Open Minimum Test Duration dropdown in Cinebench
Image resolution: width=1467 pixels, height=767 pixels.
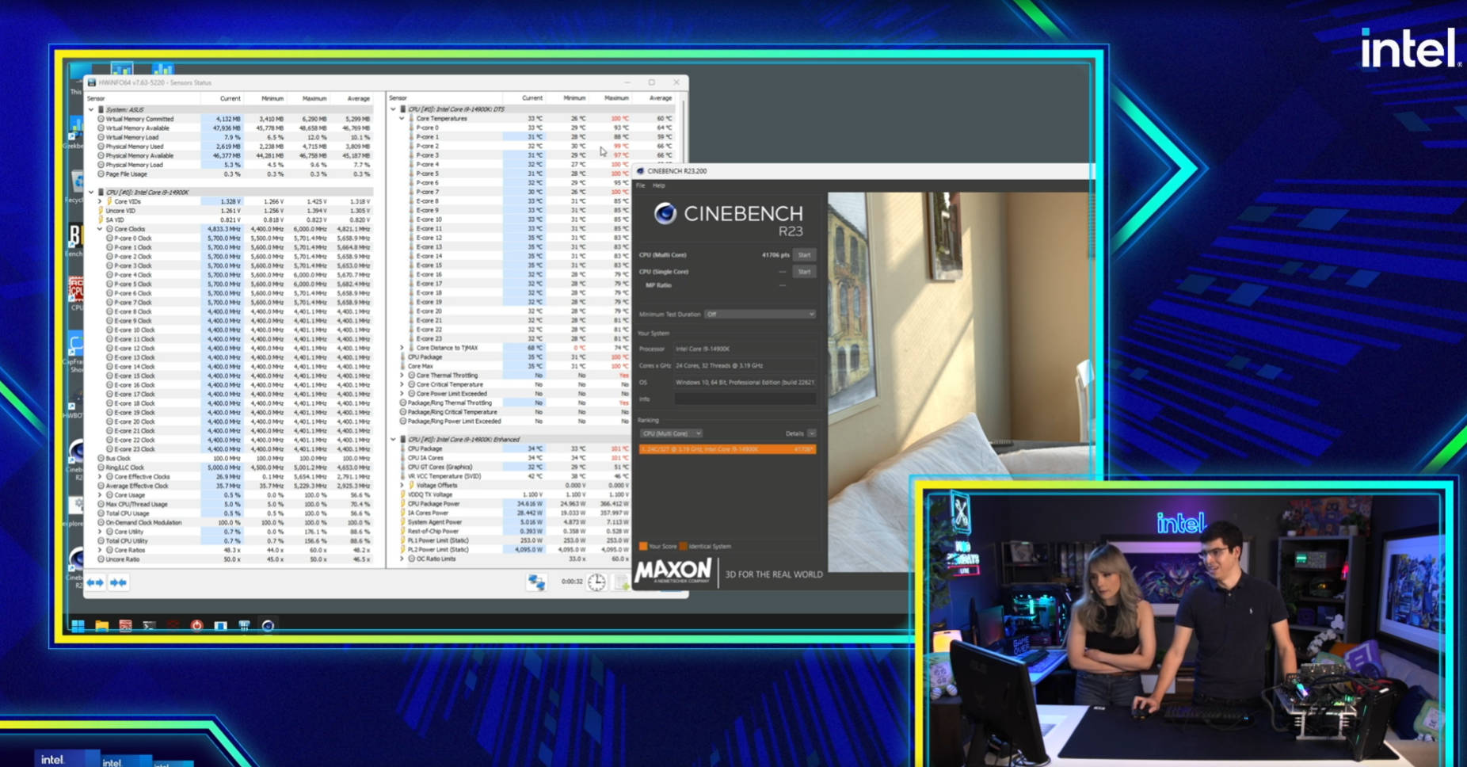[x=760, y=315]
